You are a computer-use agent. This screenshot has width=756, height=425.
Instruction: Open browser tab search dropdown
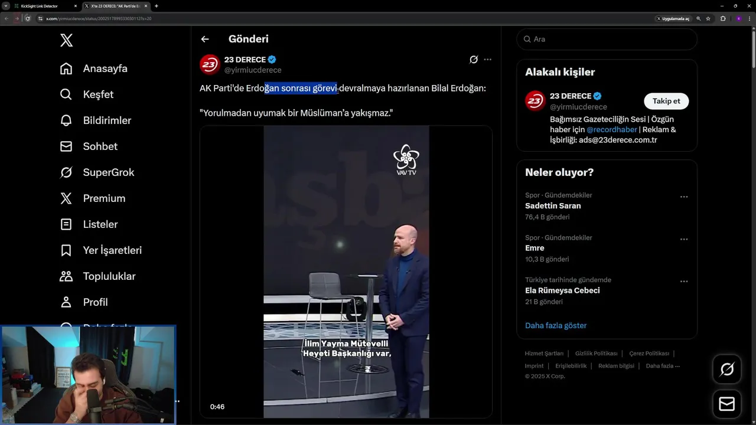pos(5,6)
